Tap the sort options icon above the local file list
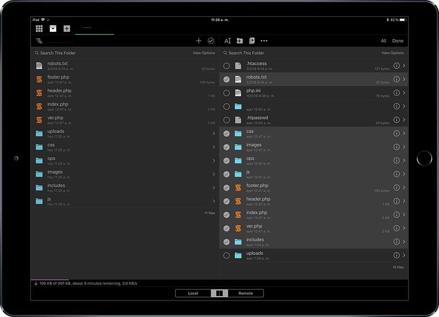439x317 pixels. click(37, 41)
